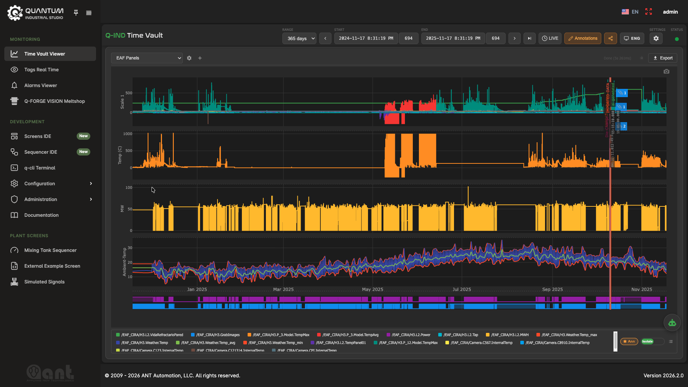Open the Documentation page
This screenshot has height=387, width=688.
(50, 215)
